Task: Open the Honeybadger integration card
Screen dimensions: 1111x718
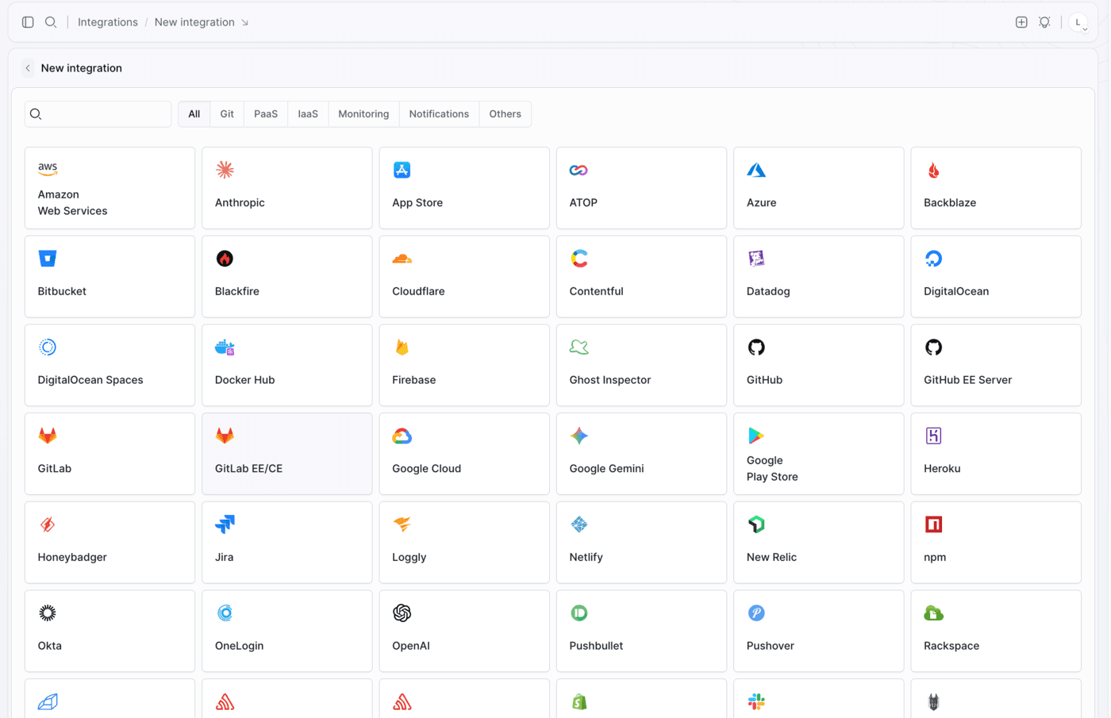Action: tap(110, 543)
